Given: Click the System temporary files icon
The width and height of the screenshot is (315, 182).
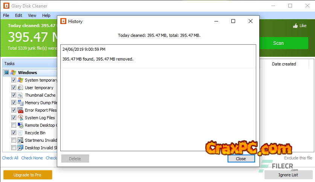Looking at the screenshot, I should click(20, 80).
